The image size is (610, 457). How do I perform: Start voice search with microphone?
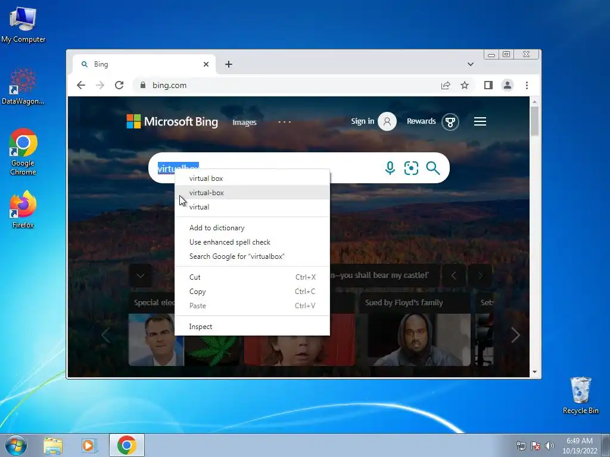click(390, 168)
